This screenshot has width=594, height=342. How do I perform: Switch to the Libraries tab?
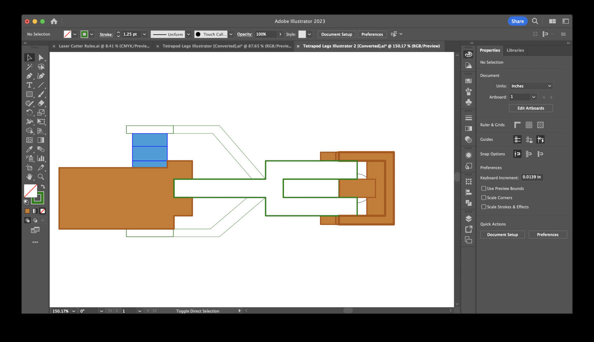point(515,50)
